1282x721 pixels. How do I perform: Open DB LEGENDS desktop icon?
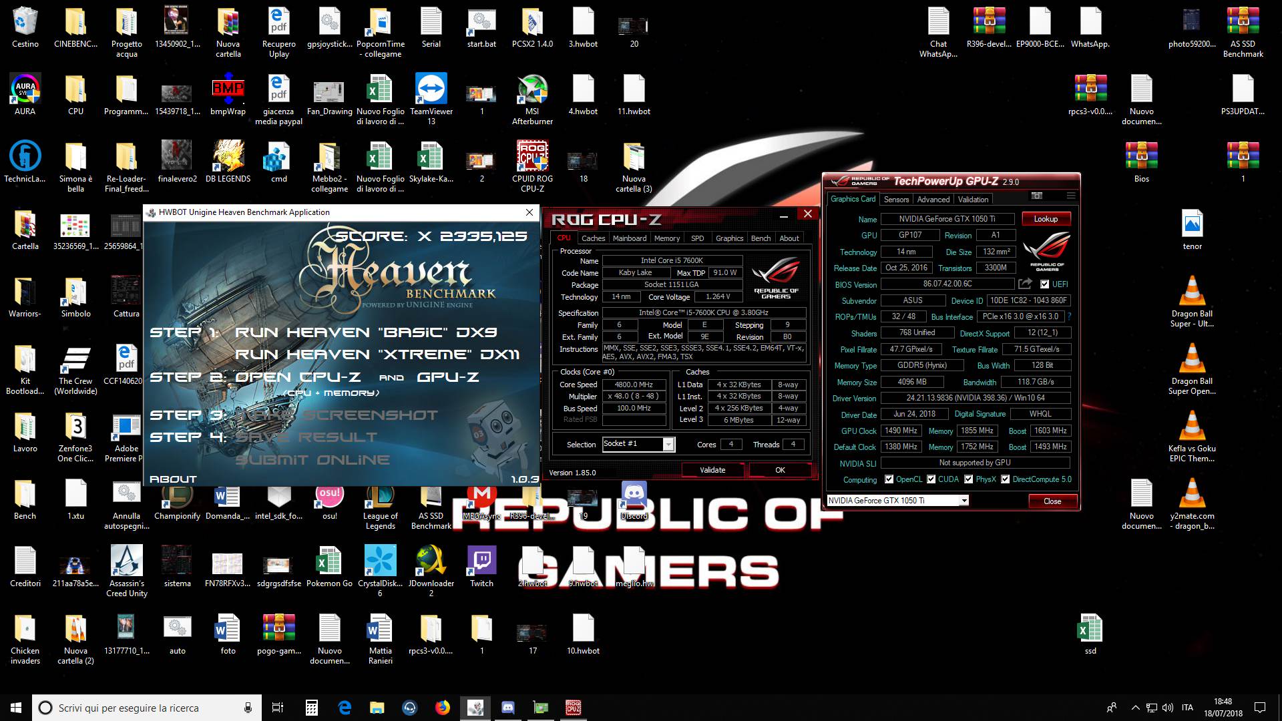coord(228,162)
